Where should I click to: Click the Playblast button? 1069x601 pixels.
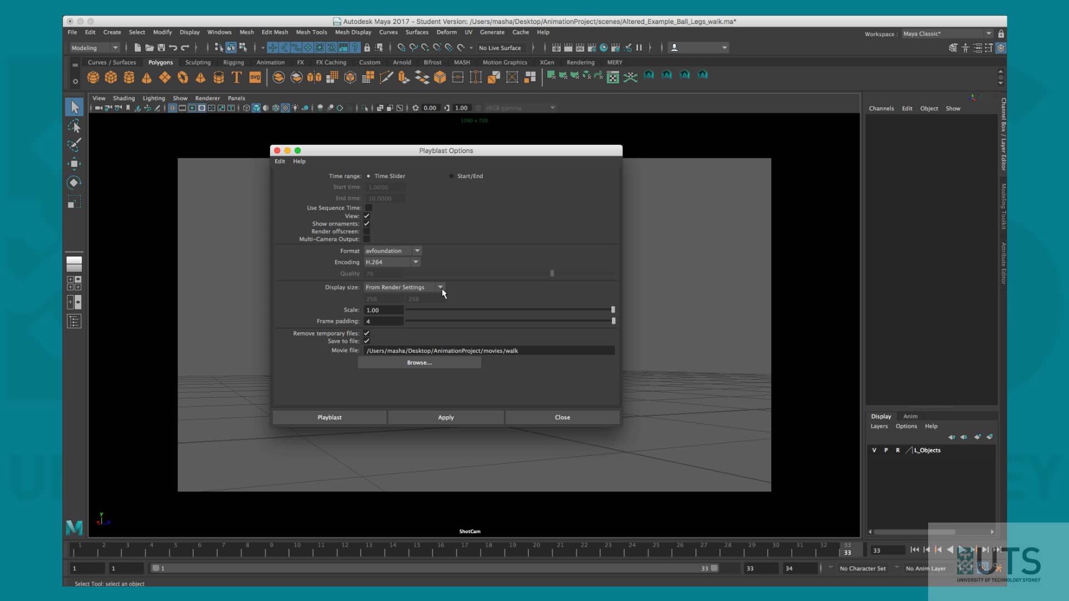(x=330, y=417)
